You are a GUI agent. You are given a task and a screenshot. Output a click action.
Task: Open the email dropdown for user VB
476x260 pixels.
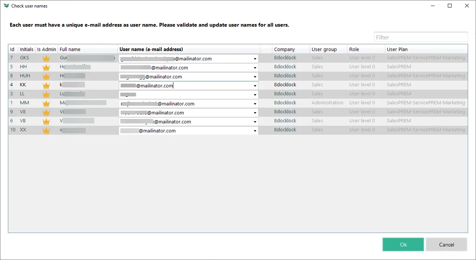coord(255,122)
